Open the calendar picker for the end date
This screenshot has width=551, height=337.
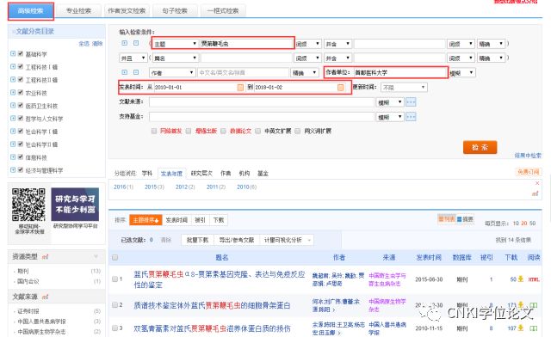coord(341,88)
